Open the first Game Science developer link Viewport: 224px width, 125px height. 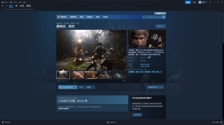(145, 64)
